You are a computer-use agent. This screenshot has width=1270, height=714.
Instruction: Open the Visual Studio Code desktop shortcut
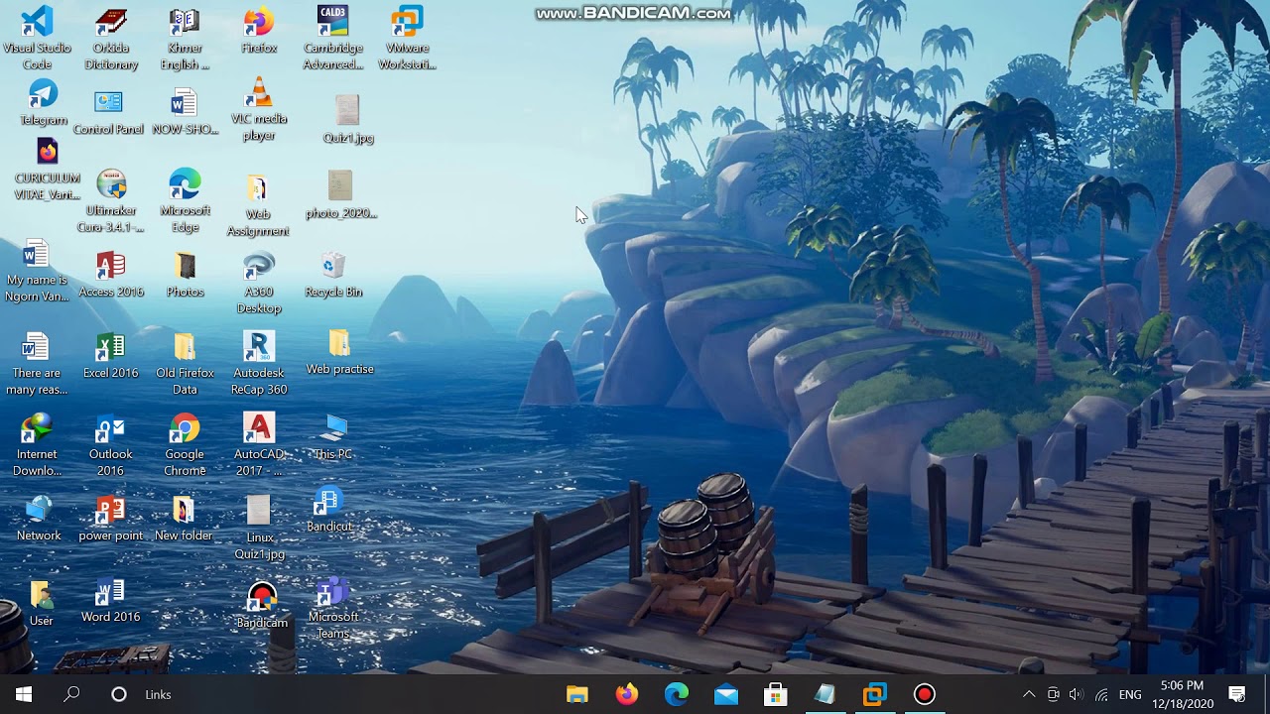point(37,38)
